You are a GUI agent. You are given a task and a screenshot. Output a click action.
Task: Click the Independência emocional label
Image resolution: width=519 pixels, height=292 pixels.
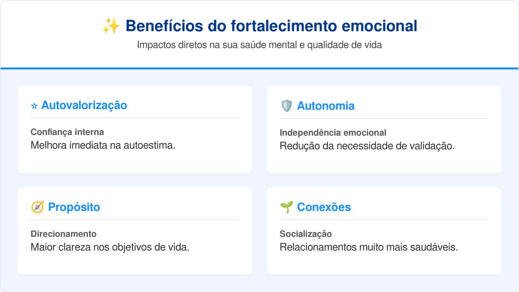tap(333, 133)
